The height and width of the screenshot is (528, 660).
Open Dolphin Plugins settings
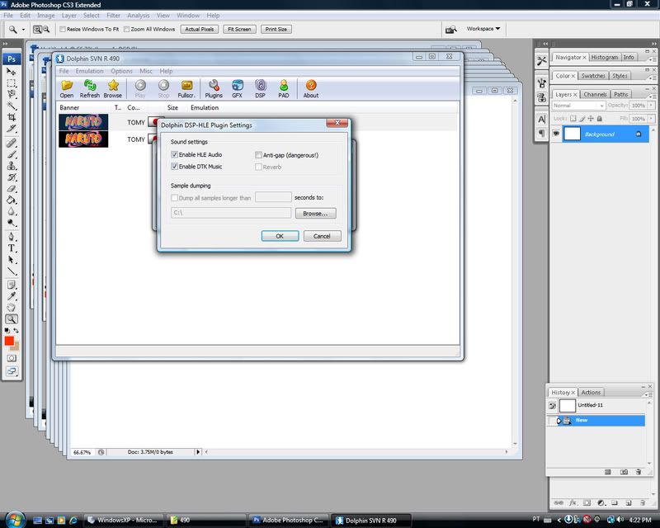pyautogui.click(x=214, y=89)
